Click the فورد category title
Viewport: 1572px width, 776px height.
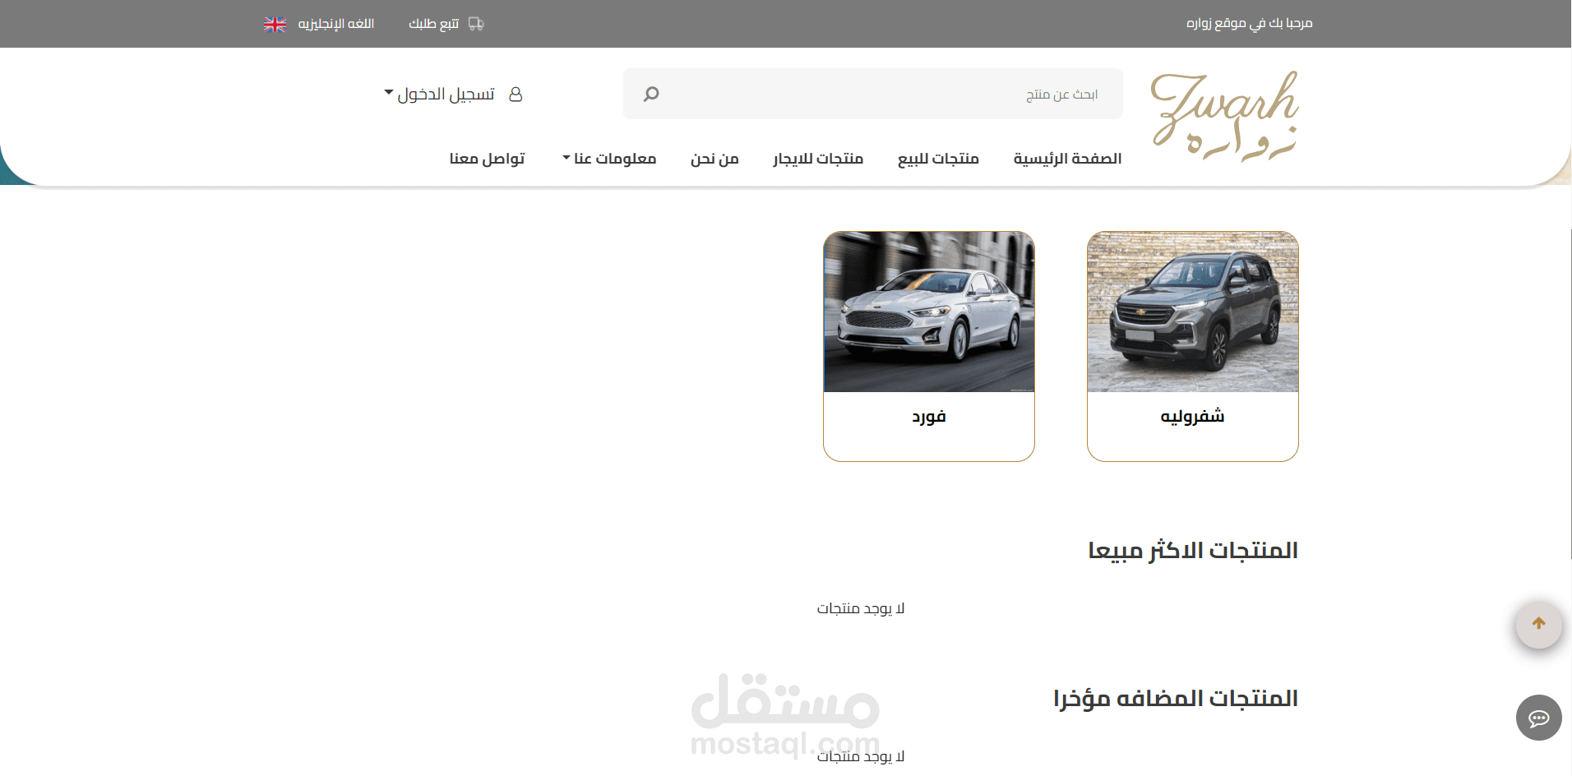tap(929, 417)
